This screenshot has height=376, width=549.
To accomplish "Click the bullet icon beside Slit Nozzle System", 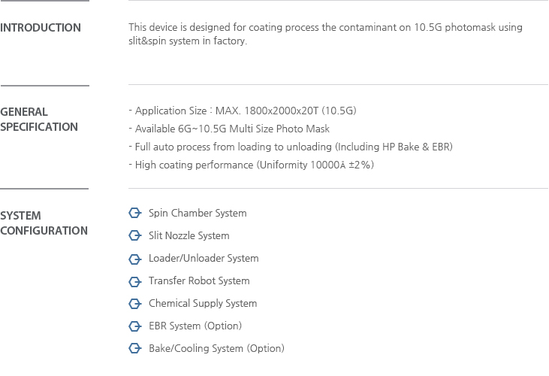I will [134, 235].
